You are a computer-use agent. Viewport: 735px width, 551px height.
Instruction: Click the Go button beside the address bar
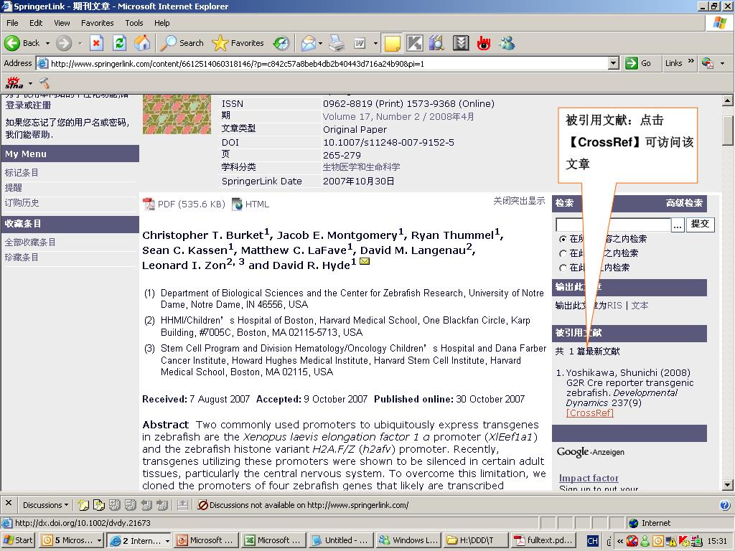coord(639,63)
